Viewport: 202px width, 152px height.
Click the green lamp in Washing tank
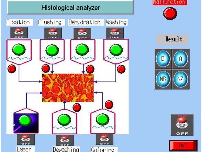tap(116, 50)
